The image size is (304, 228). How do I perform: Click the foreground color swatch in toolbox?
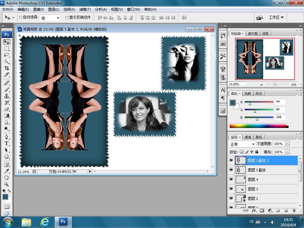pos(5,197)
